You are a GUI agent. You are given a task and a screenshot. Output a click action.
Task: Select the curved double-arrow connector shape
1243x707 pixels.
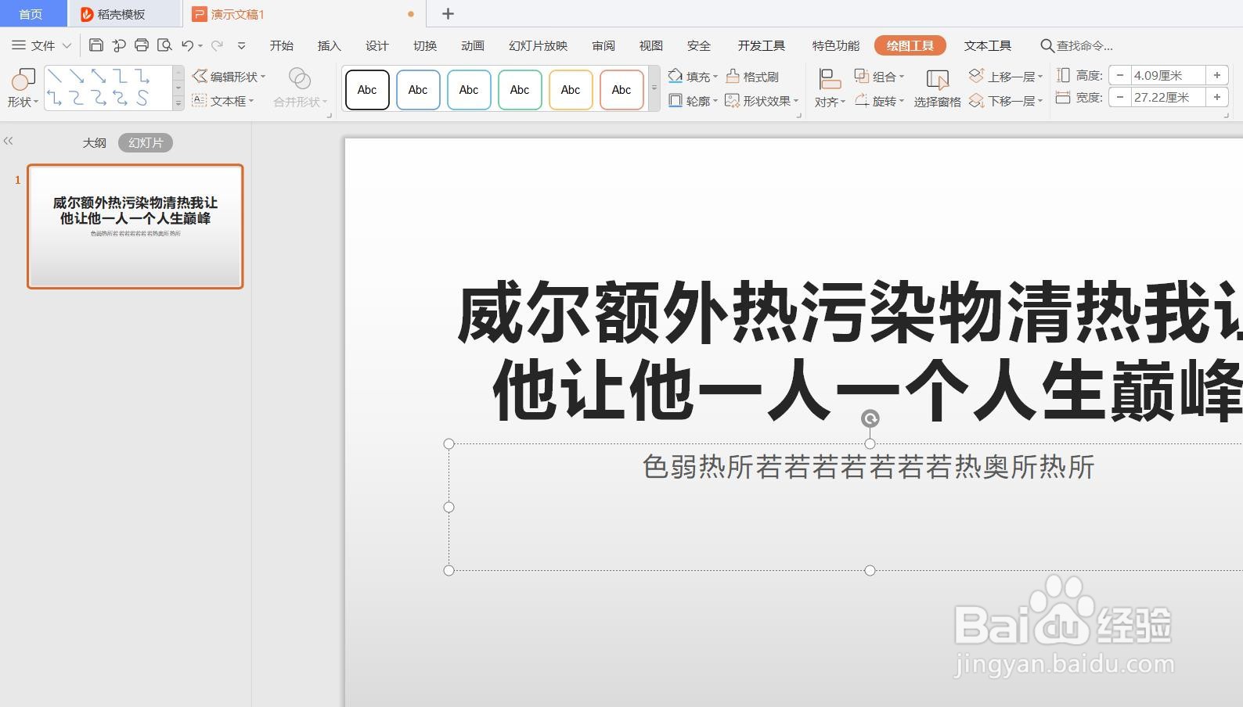[121, 99]
